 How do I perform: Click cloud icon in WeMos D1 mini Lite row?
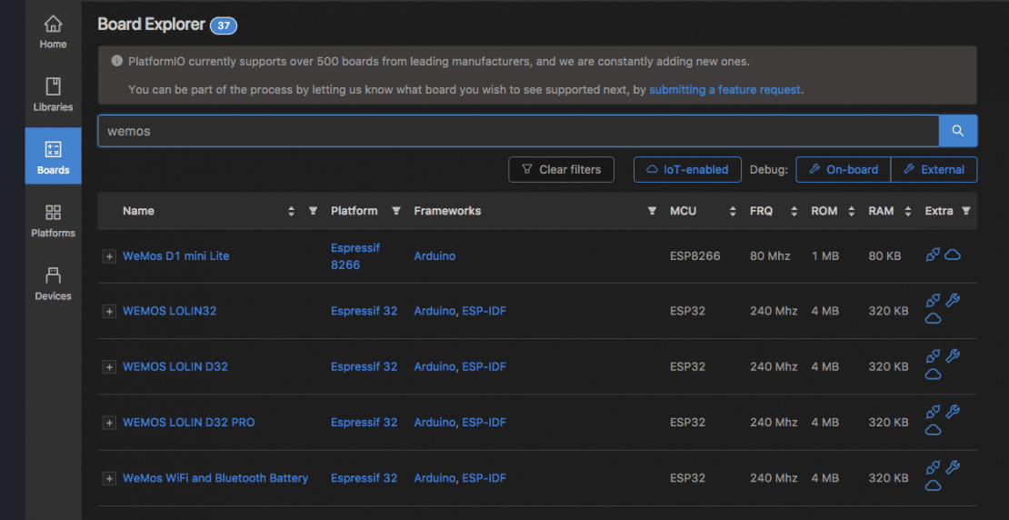(953, 255)
